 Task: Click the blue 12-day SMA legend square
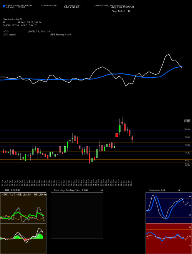click(x=4, y=7)
